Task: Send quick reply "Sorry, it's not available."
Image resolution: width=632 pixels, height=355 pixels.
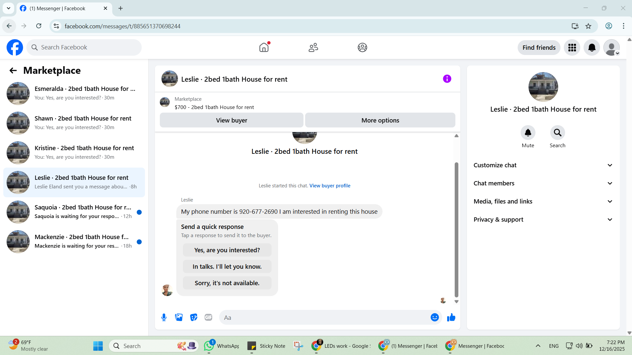Action: [x=227, y=283]
